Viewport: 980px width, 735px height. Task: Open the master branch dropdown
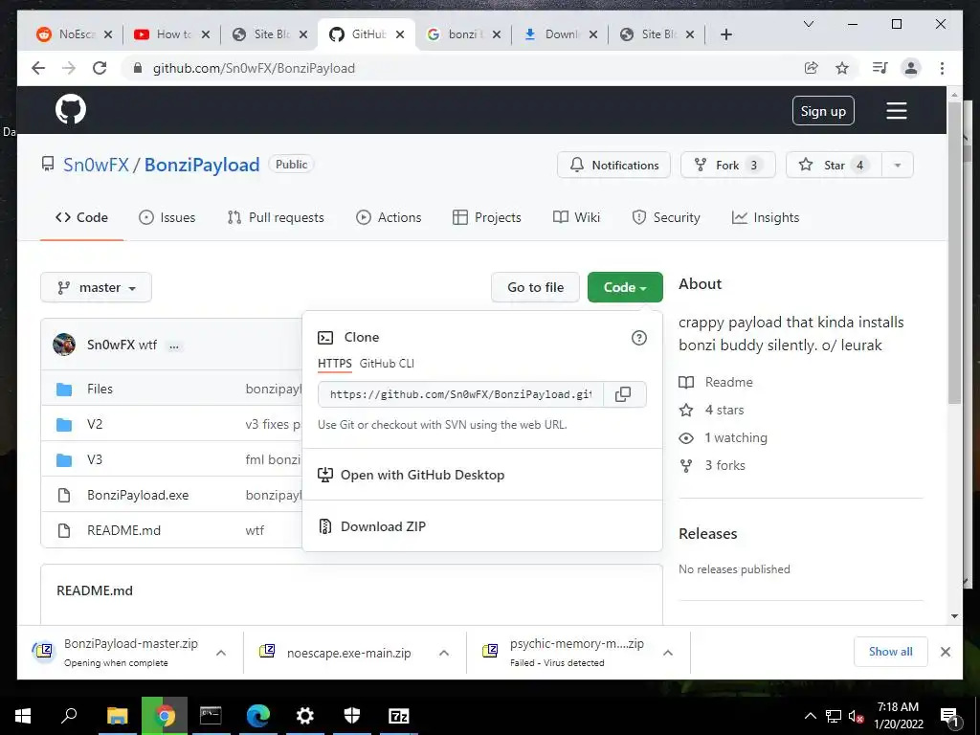97,287
